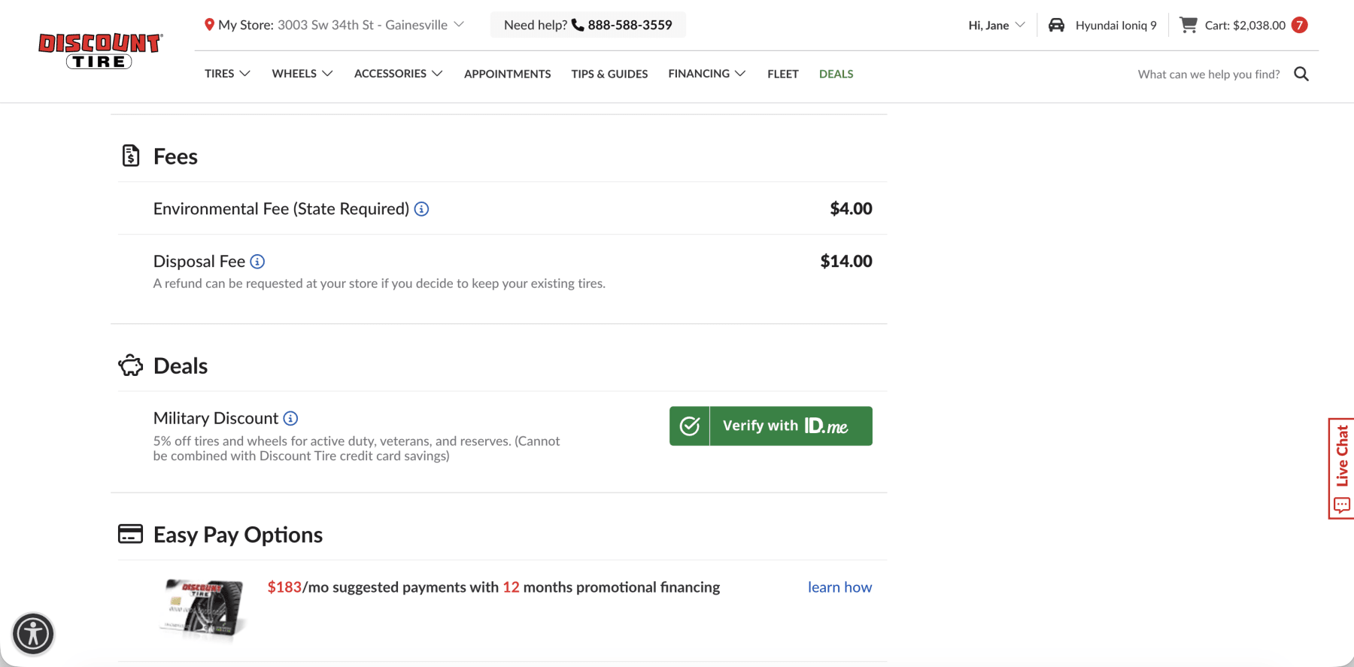This screenshot has height=667, width=1354.
Task: Open the Hi, Jane account dropdown
Action: 994,24
